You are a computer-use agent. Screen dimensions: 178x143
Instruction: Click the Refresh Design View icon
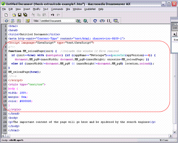click(95, 21)
